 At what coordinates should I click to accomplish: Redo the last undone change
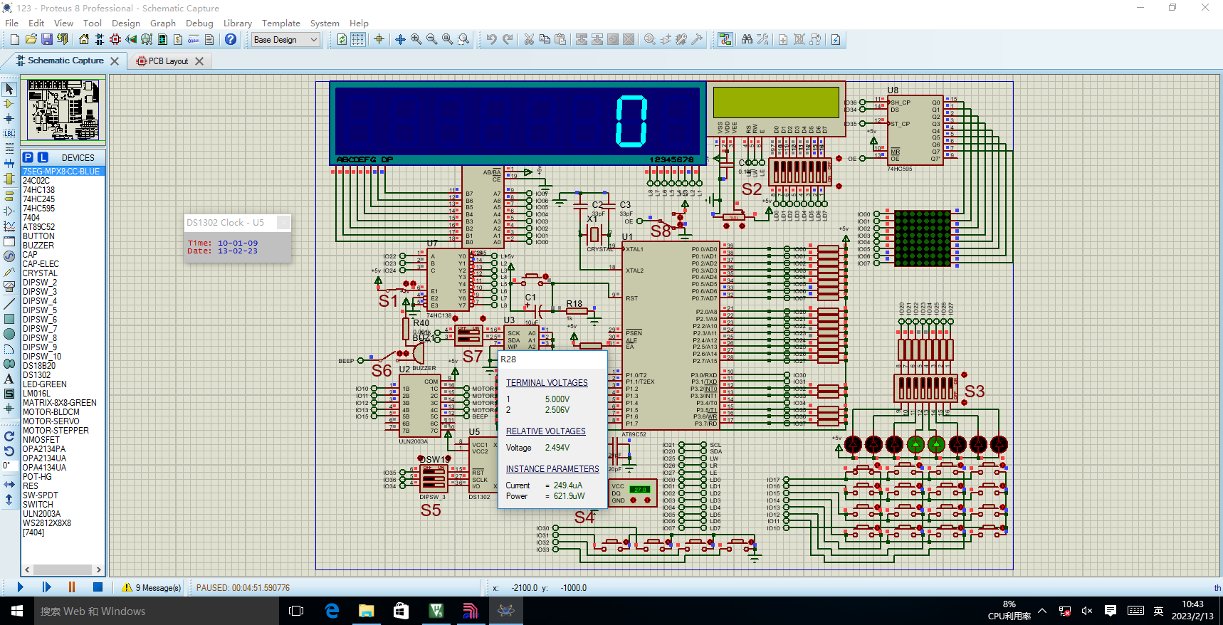(507, 40)
